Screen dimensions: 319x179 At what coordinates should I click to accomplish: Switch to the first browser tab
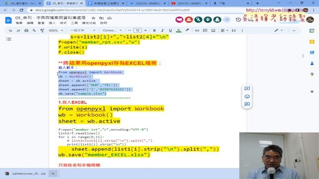point(23,3)
